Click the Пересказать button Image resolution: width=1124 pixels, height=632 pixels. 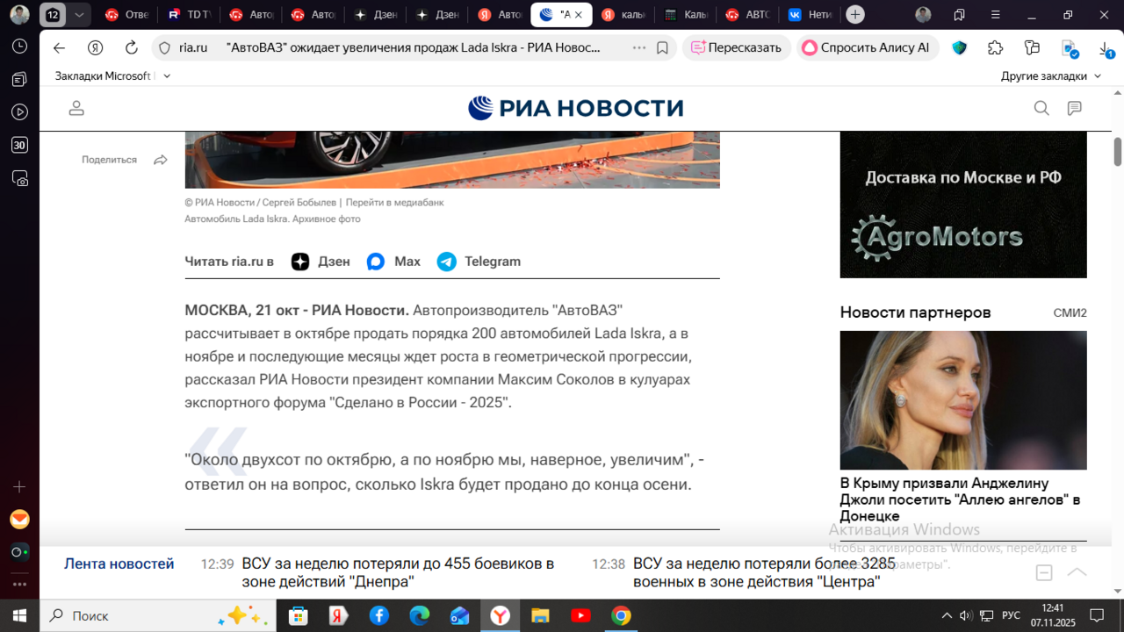click(x=736, y=48)
